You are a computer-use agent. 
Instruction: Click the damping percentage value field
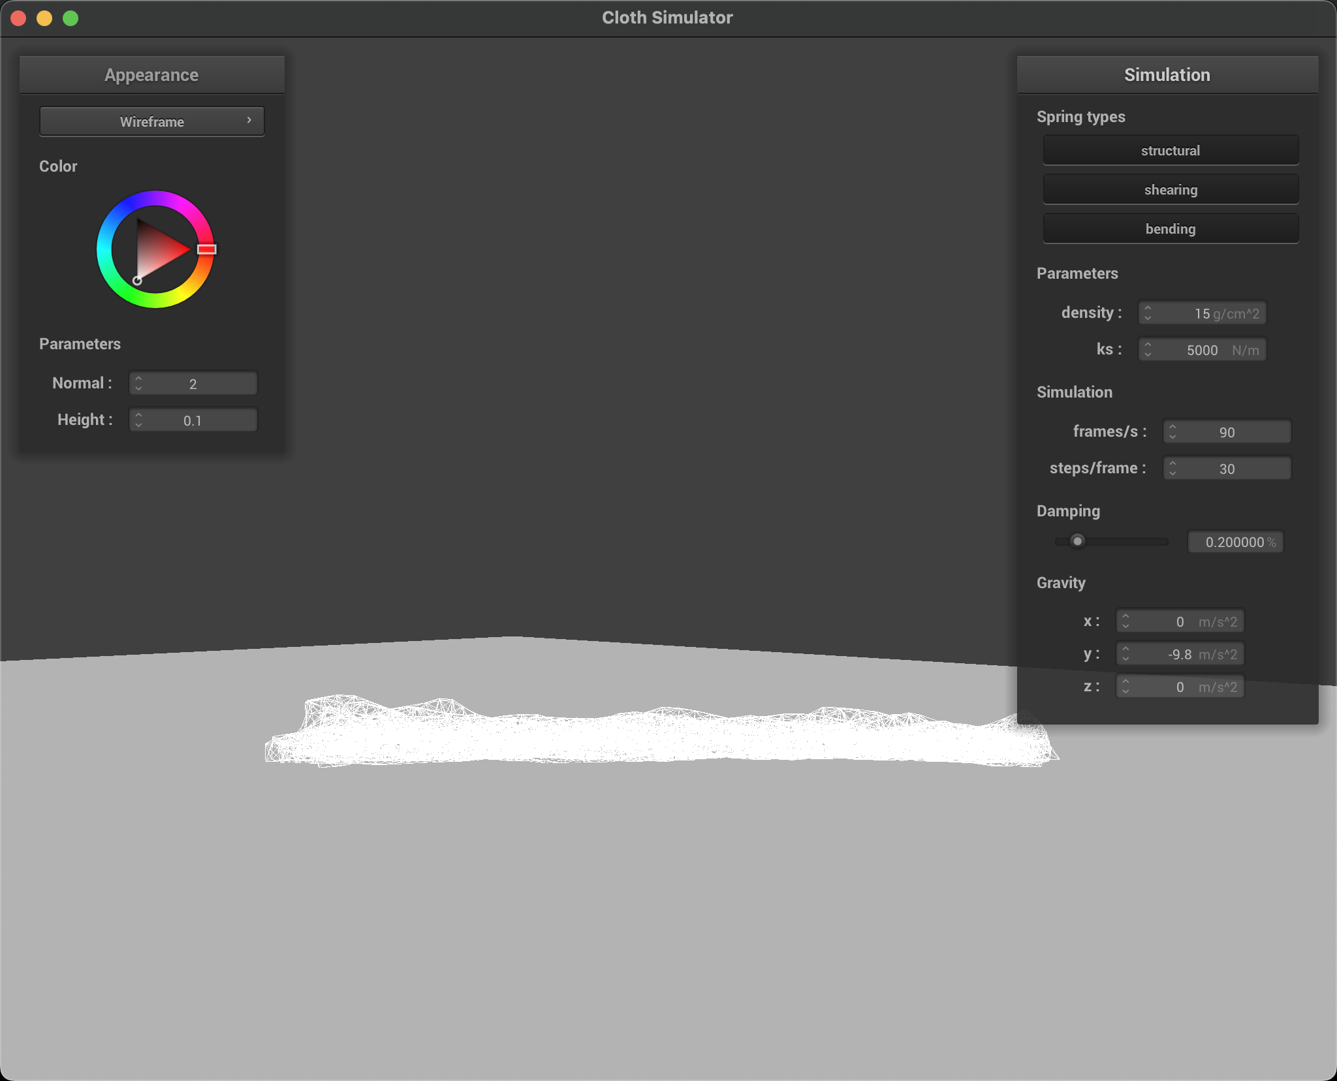click(x=1235, y=542)
